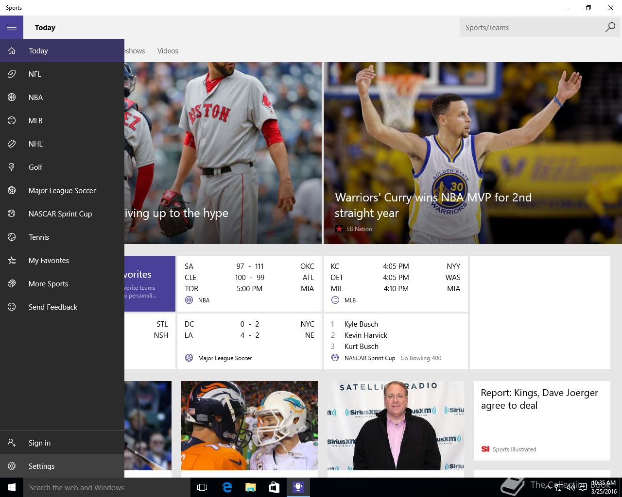Click the Sign in person icon

click(12, 443)
